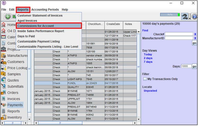Viewport: 198px width, 126px height.
Task: Click the Inventory clipboard icon
Action: point(3,117)
